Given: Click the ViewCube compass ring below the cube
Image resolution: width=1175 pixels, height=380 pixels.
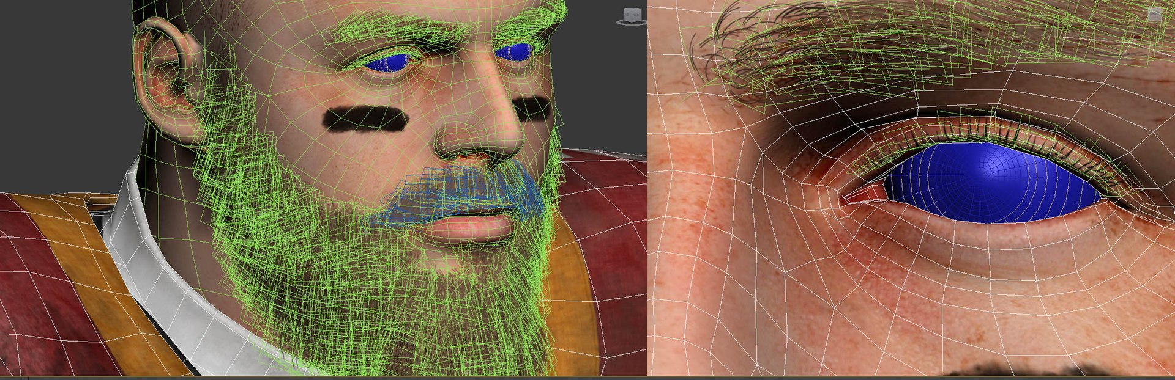Looking at the screenshot, I should (x=631, y=22).
